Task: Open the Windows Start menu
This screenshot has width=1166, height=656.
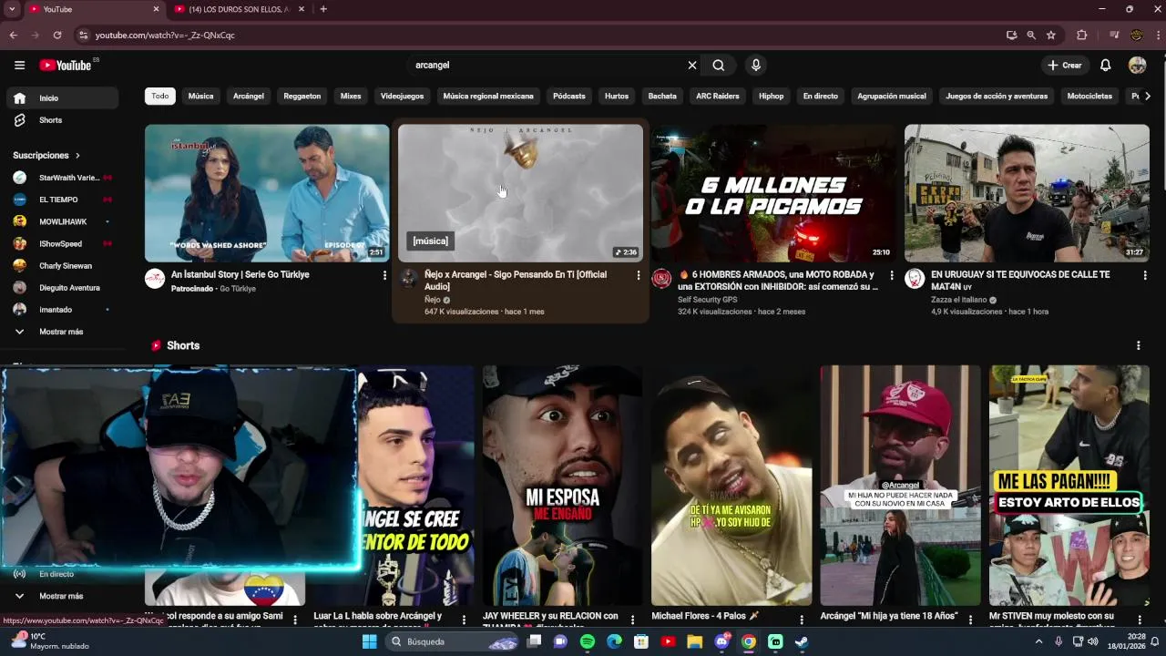Action: 369,641
